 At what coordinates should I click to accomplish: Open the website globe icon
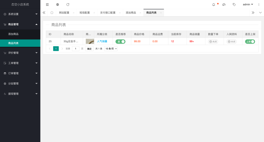point(57,5)
